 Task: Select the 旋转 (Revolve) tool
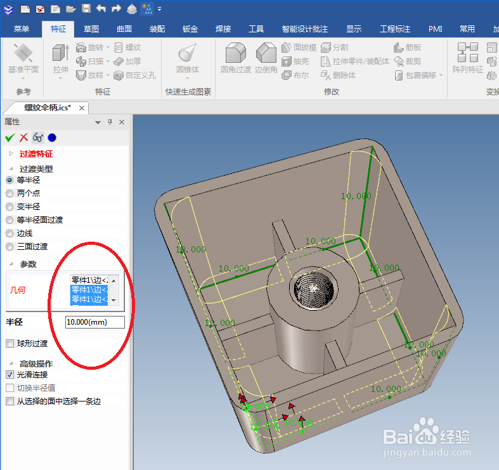click(90, 48)
